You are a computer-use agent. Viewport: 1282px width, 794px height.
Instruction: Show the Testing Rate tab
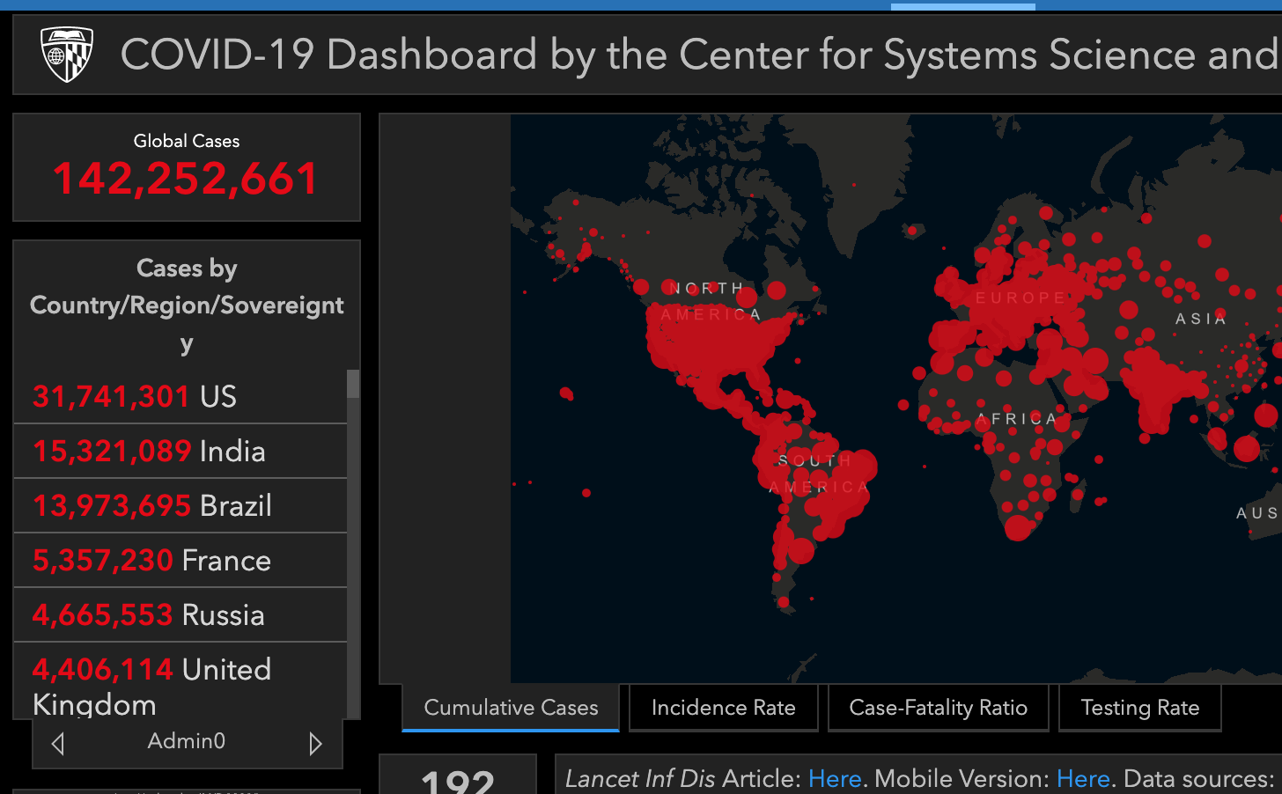click(x=1140, y=708)
